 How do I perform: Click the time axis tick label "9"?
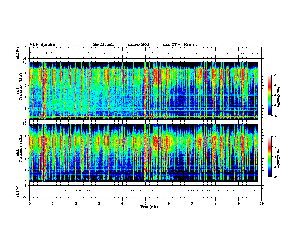[x=238, y=203]
